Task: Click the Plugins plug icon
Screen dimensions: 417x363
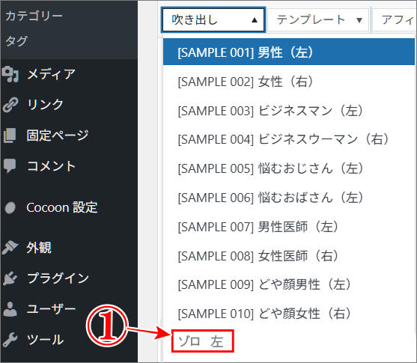Action: point(10,278)
